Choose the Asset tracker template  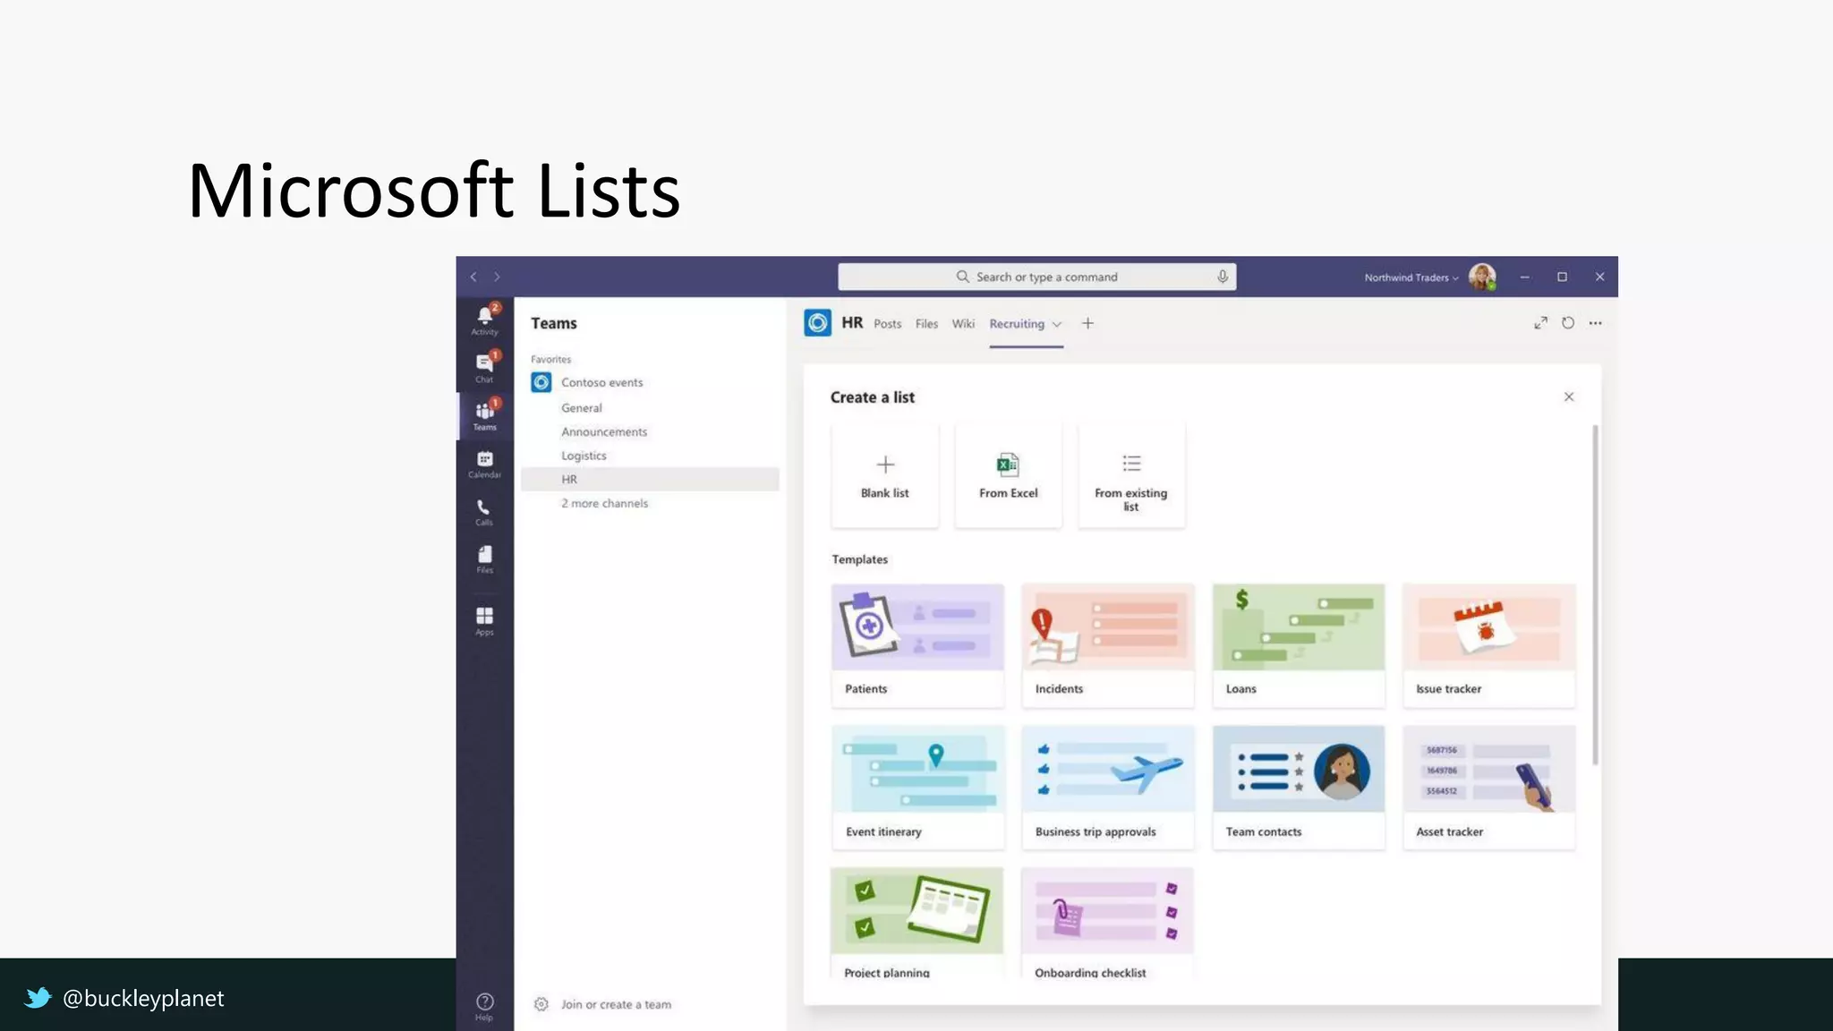[1489, 788]
